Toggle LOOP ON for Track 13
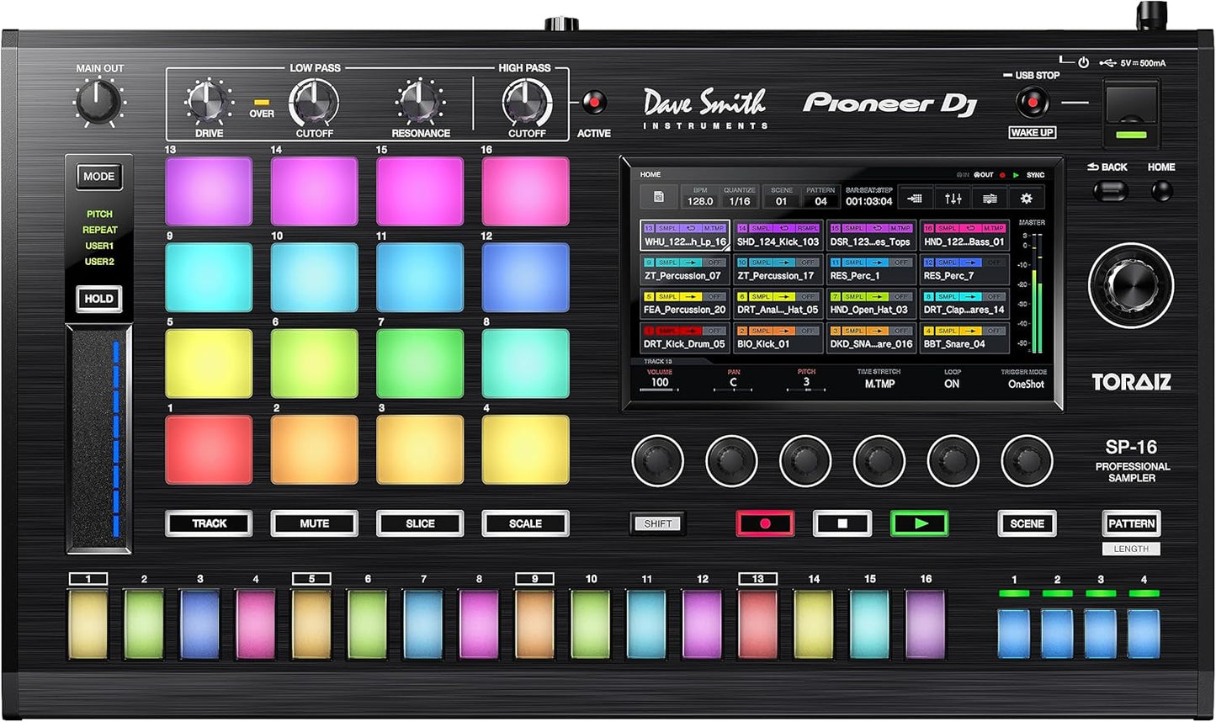Image resolution: width=1216 pixels, height=722 pixels. tap(952, 384)
